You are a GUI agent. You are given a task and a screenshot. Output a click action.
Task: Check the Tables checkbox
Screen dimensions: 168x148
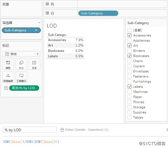click(x=129, y=117)
